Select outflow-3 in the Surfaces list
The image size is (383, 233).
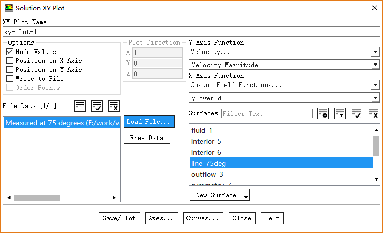[208, 174]
